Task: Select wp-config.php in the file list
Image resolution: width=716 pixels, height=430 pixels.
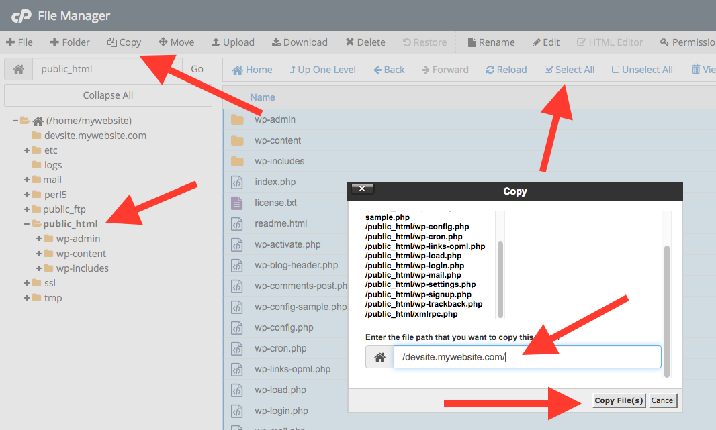Action: pos(283,327)
